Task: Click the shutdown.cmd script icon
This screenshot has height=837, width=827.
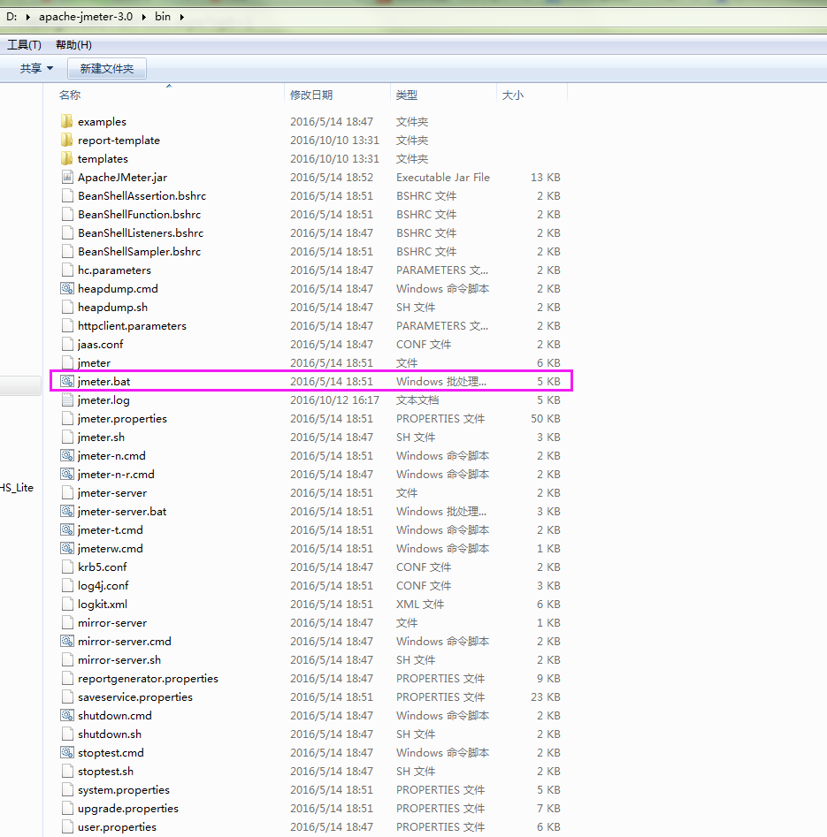Action: tap(67, 715)
